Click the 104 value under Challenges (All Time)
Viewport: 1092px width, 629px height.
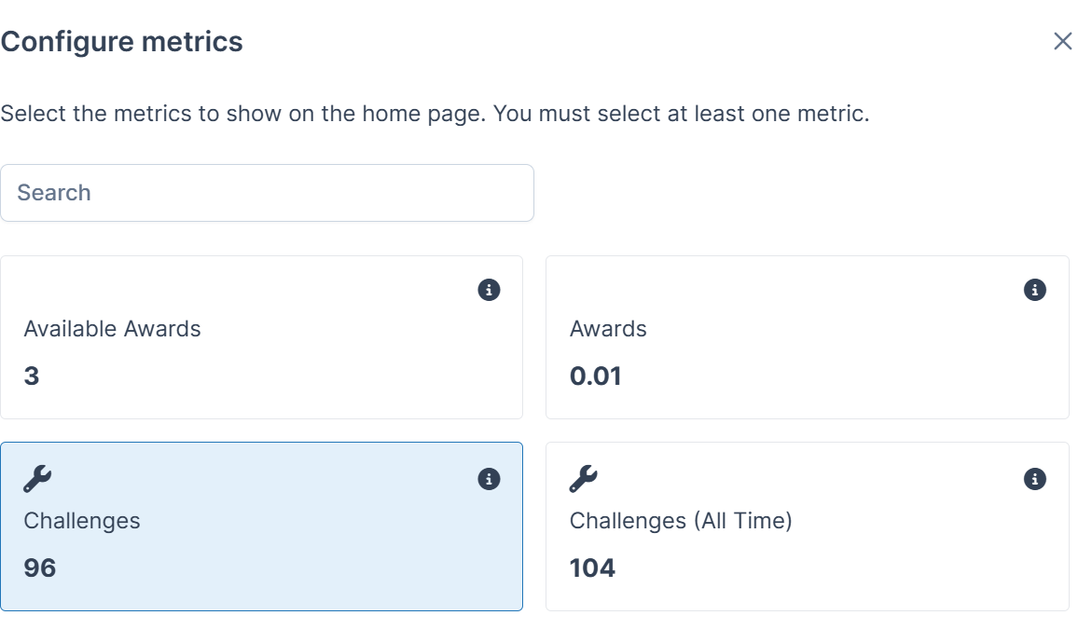593,567
